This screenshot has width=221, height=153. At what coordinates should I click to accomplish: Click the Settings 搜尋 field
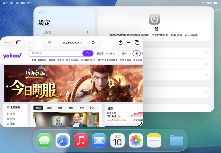pos(65,32)
